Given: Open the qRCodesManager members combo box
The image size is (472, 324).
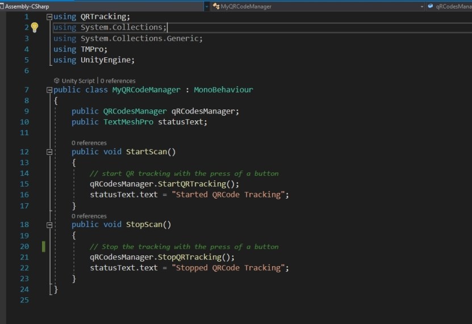Looking at the screenshot, I should click(x=449, y=6).
